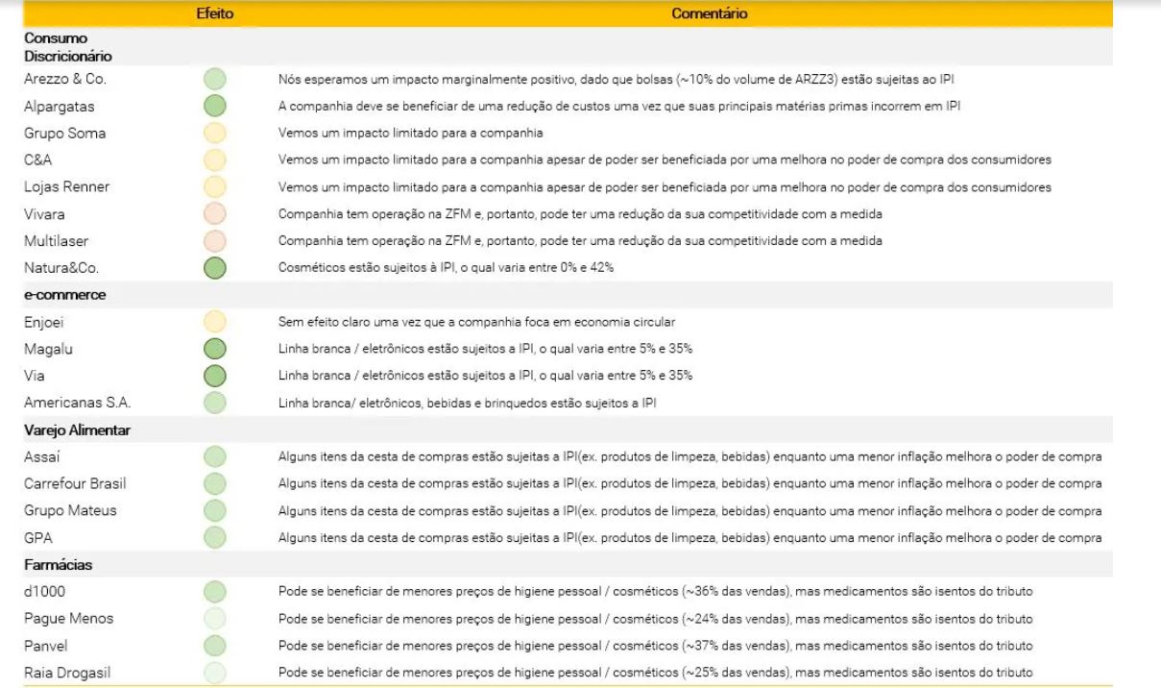Image resolution: width=1161 pixels, height=688 pixels.
Task: Click Vivara's orange effect indicator circle
Action: point(215,213)
